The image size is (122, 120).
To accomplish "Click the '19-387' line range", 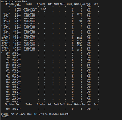I will tap(5, 116).
